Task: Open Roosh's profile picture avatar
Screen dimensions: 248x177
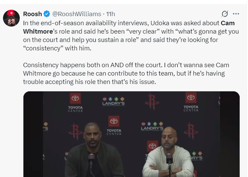Action: (x=11, y=18)
